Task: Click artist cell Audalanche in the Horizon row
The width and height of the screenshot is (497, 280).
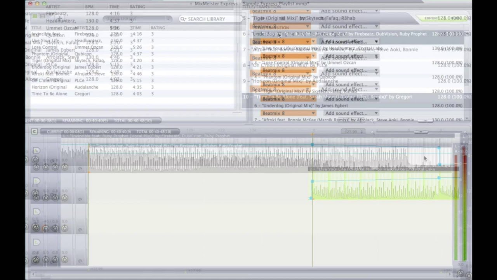Action: [x=86, y=87]
